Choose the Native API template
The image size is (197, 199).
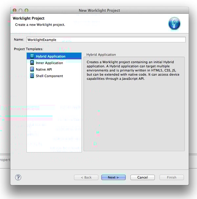click(x=54, y=70)
